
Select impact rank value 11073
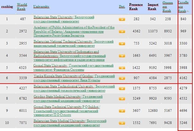click(153, 31)
